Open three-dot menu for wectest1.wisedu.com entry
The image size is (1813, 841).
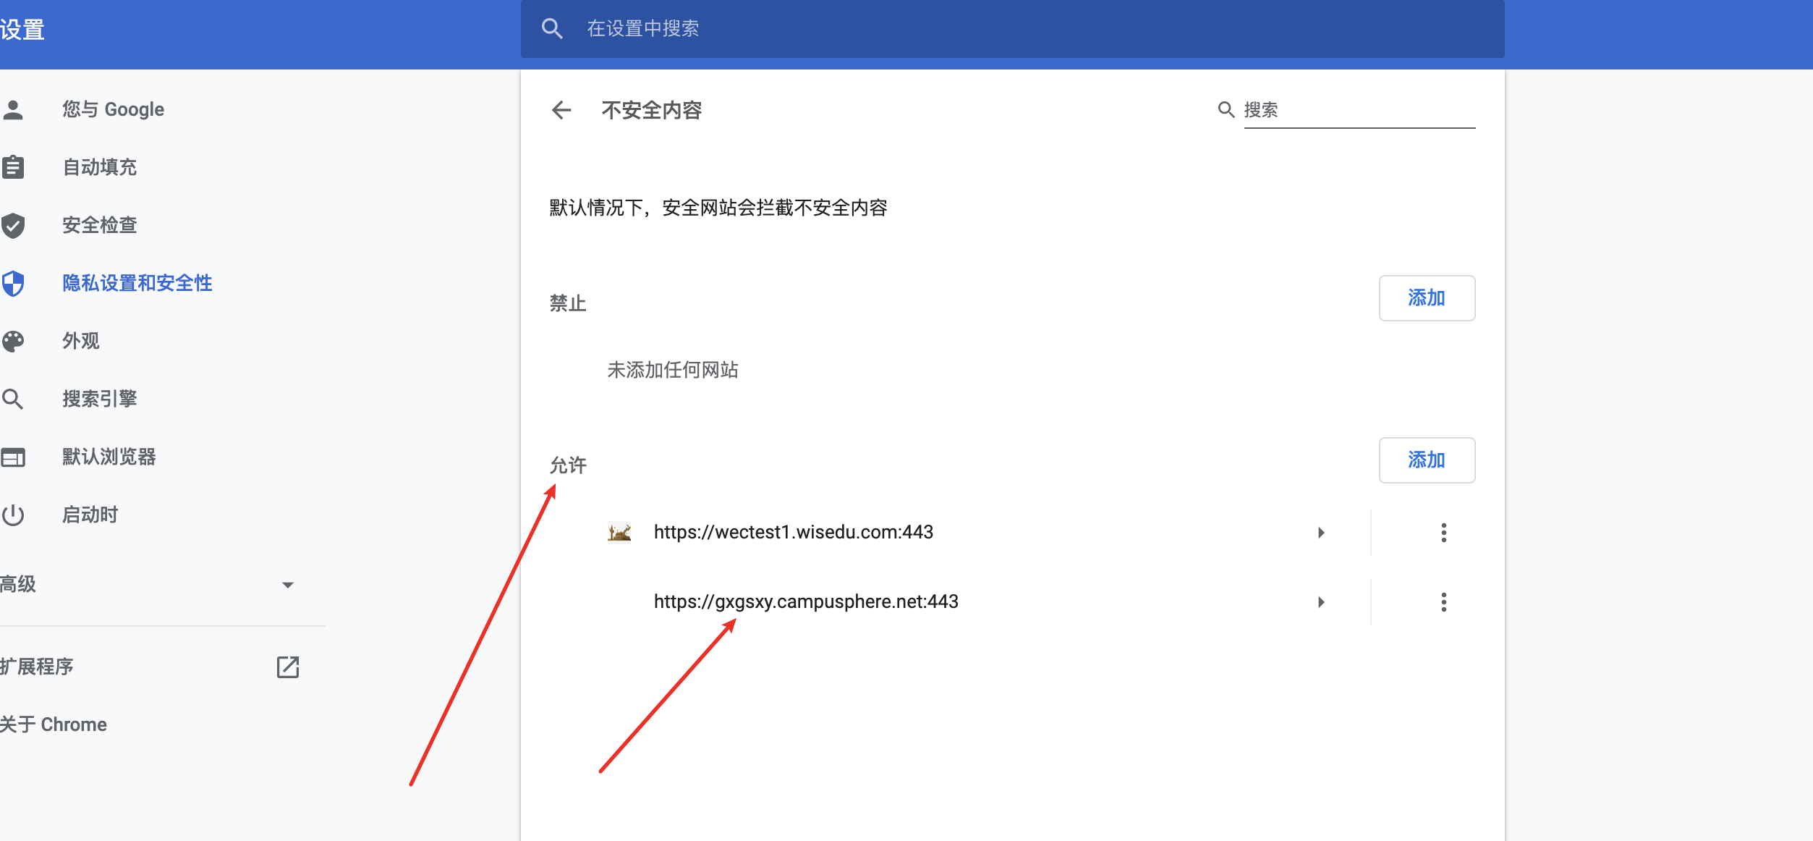1443,533
